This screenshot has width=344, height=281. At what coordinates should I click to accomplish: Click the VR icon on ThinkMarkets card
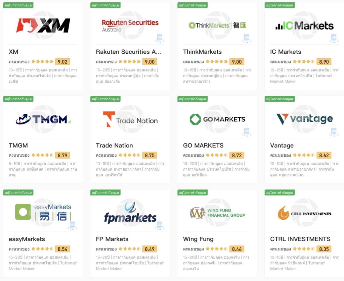tap(247, 38)
